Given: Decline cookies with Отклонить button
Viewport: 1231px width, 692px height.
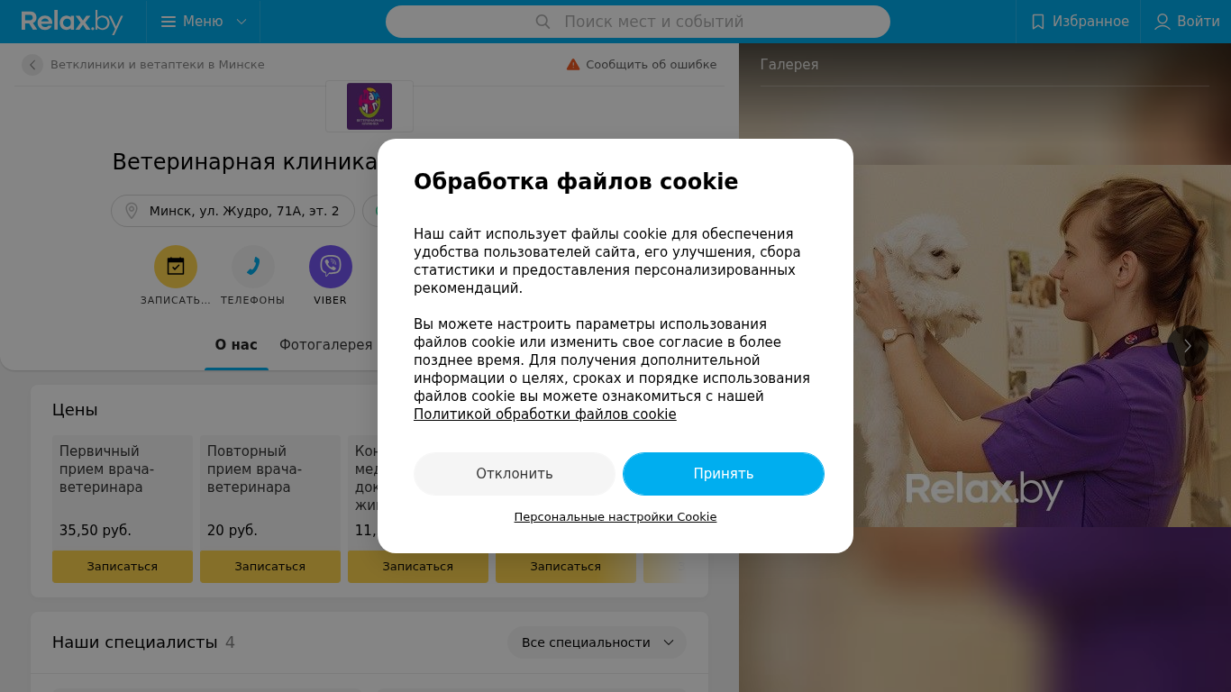Looking at the screenshot, I should pyautogui.click(x=515, y=474).
